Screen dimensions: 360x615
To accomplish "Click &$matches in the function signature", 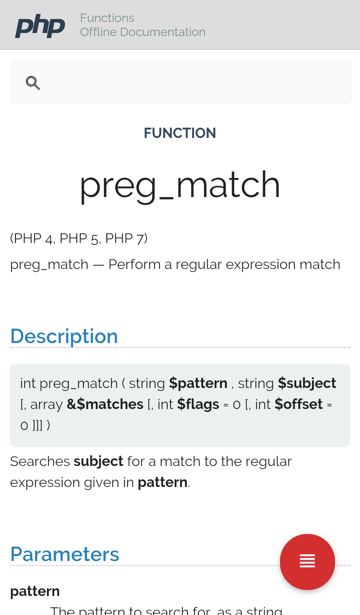I will point(105,404).
